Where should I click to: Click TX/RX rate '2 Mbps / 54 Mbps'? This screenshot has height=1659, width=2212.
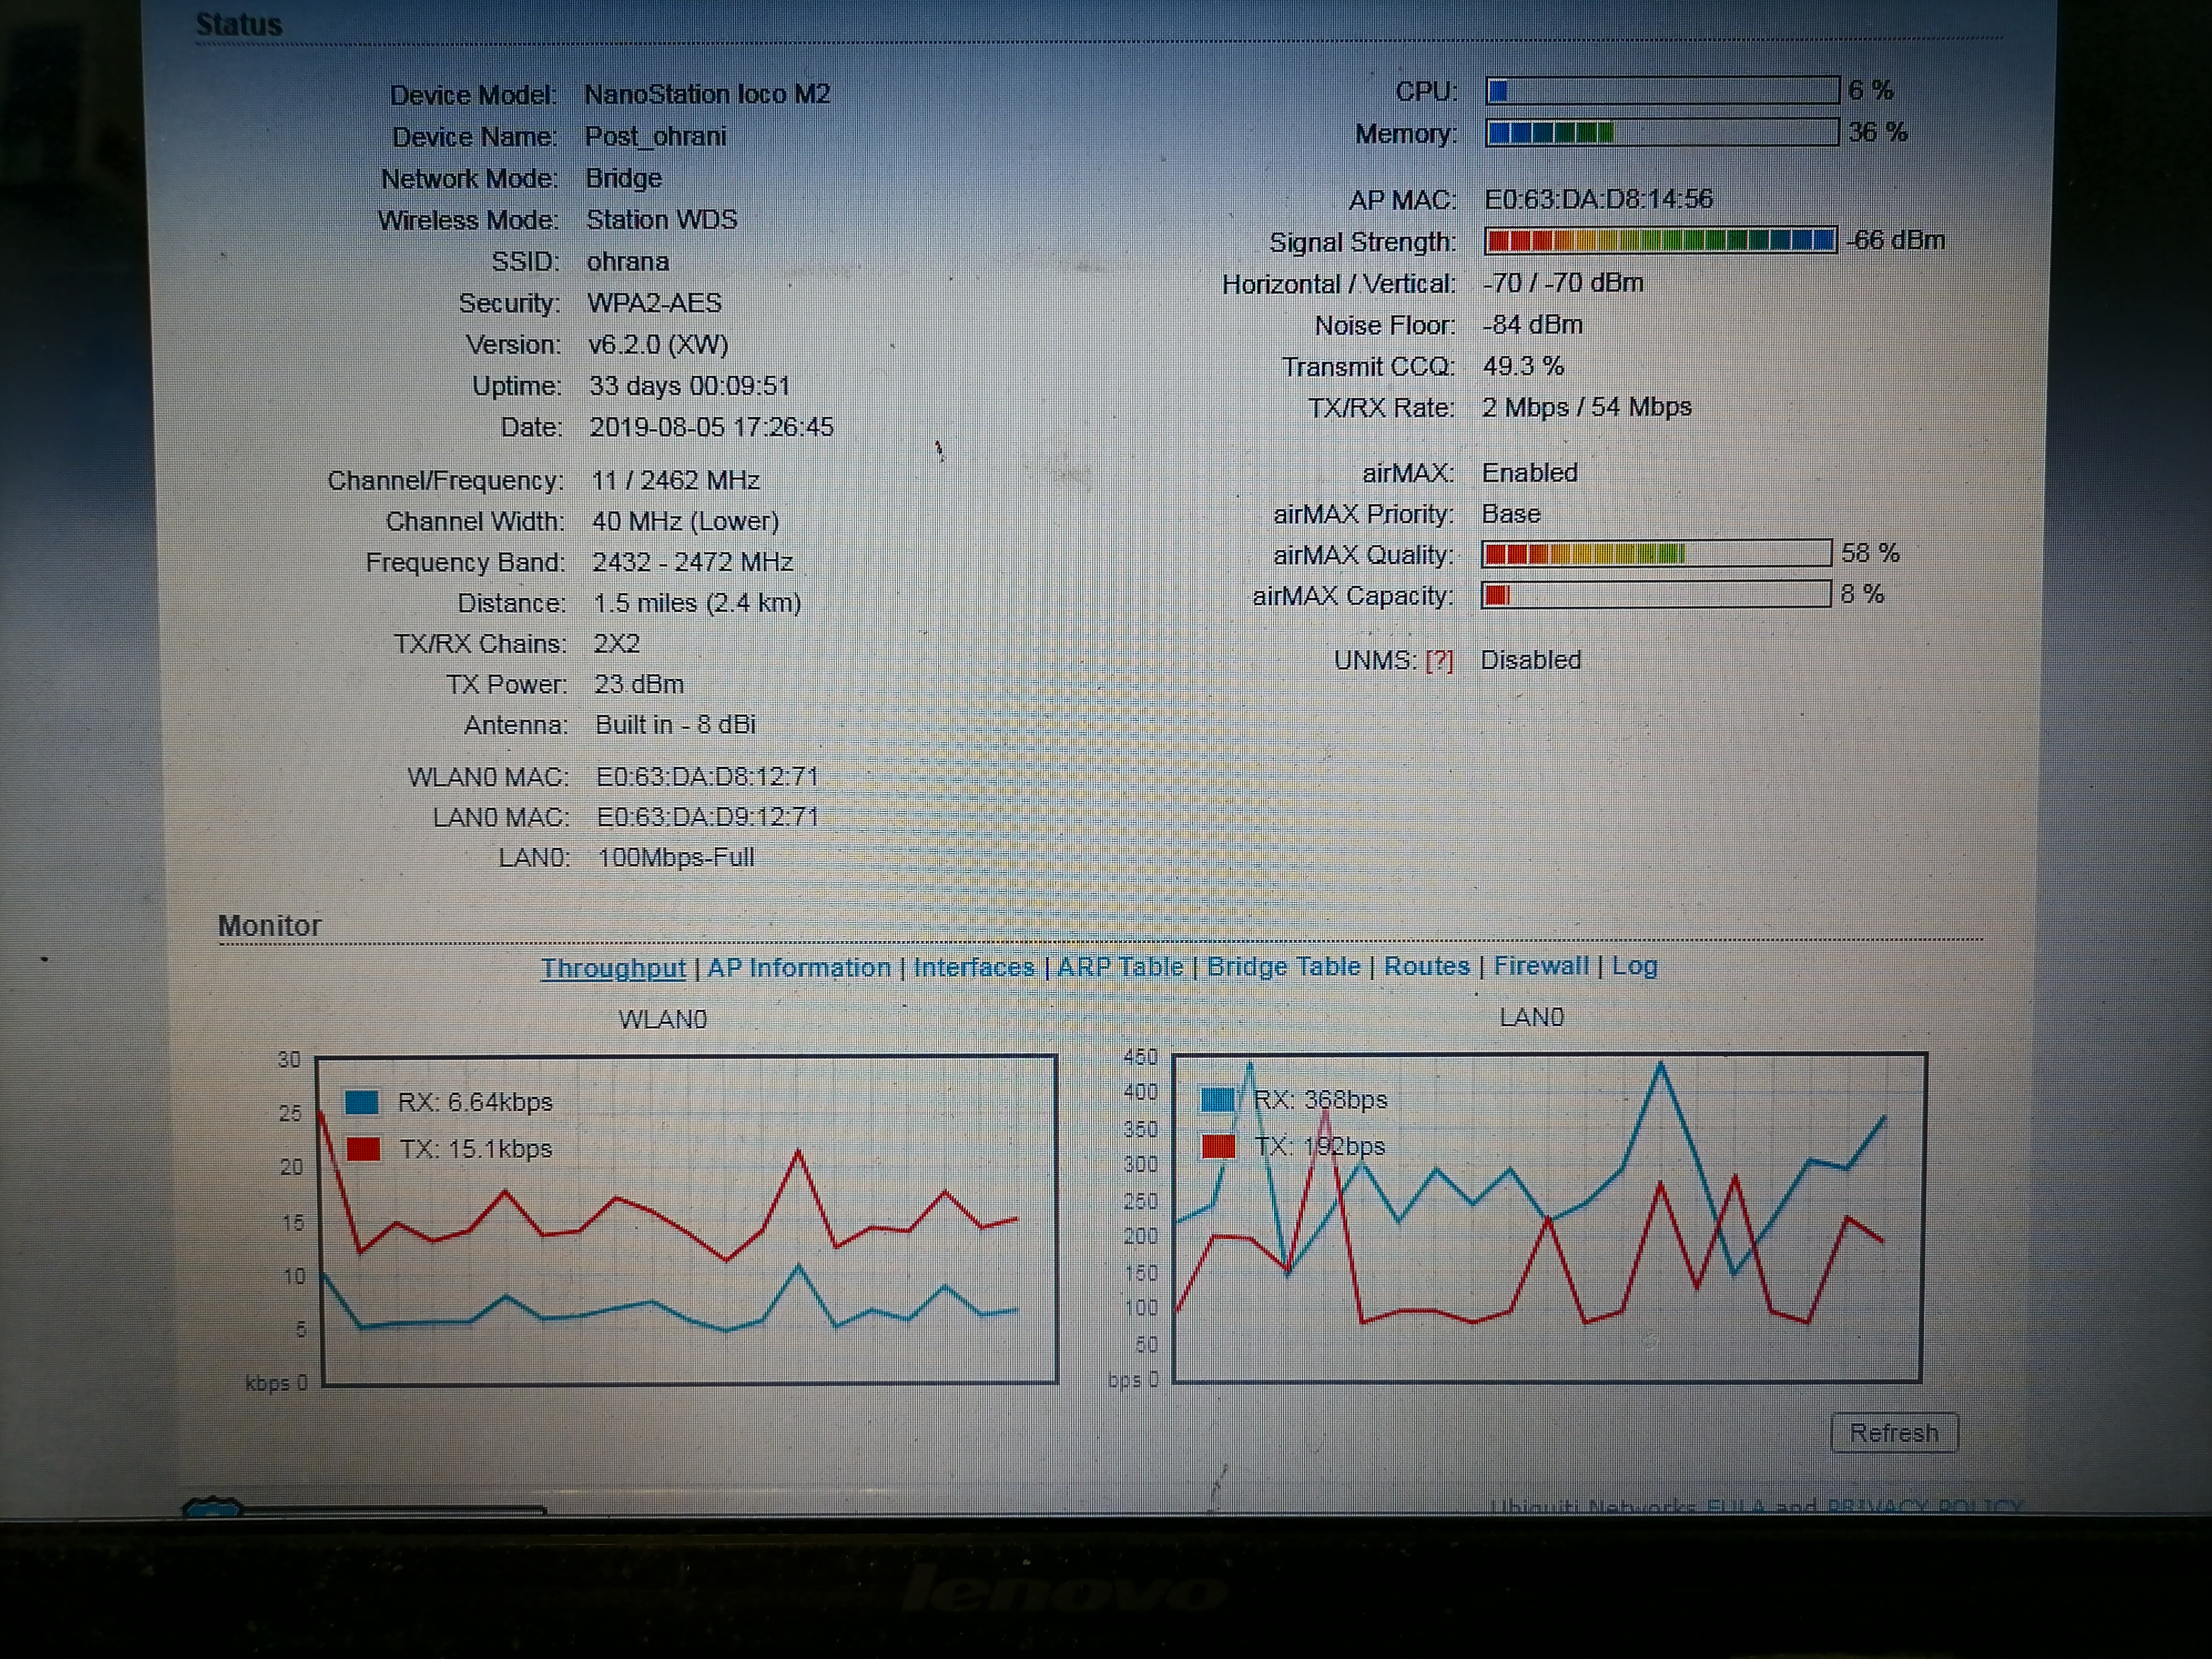[x=1587, y=407]
